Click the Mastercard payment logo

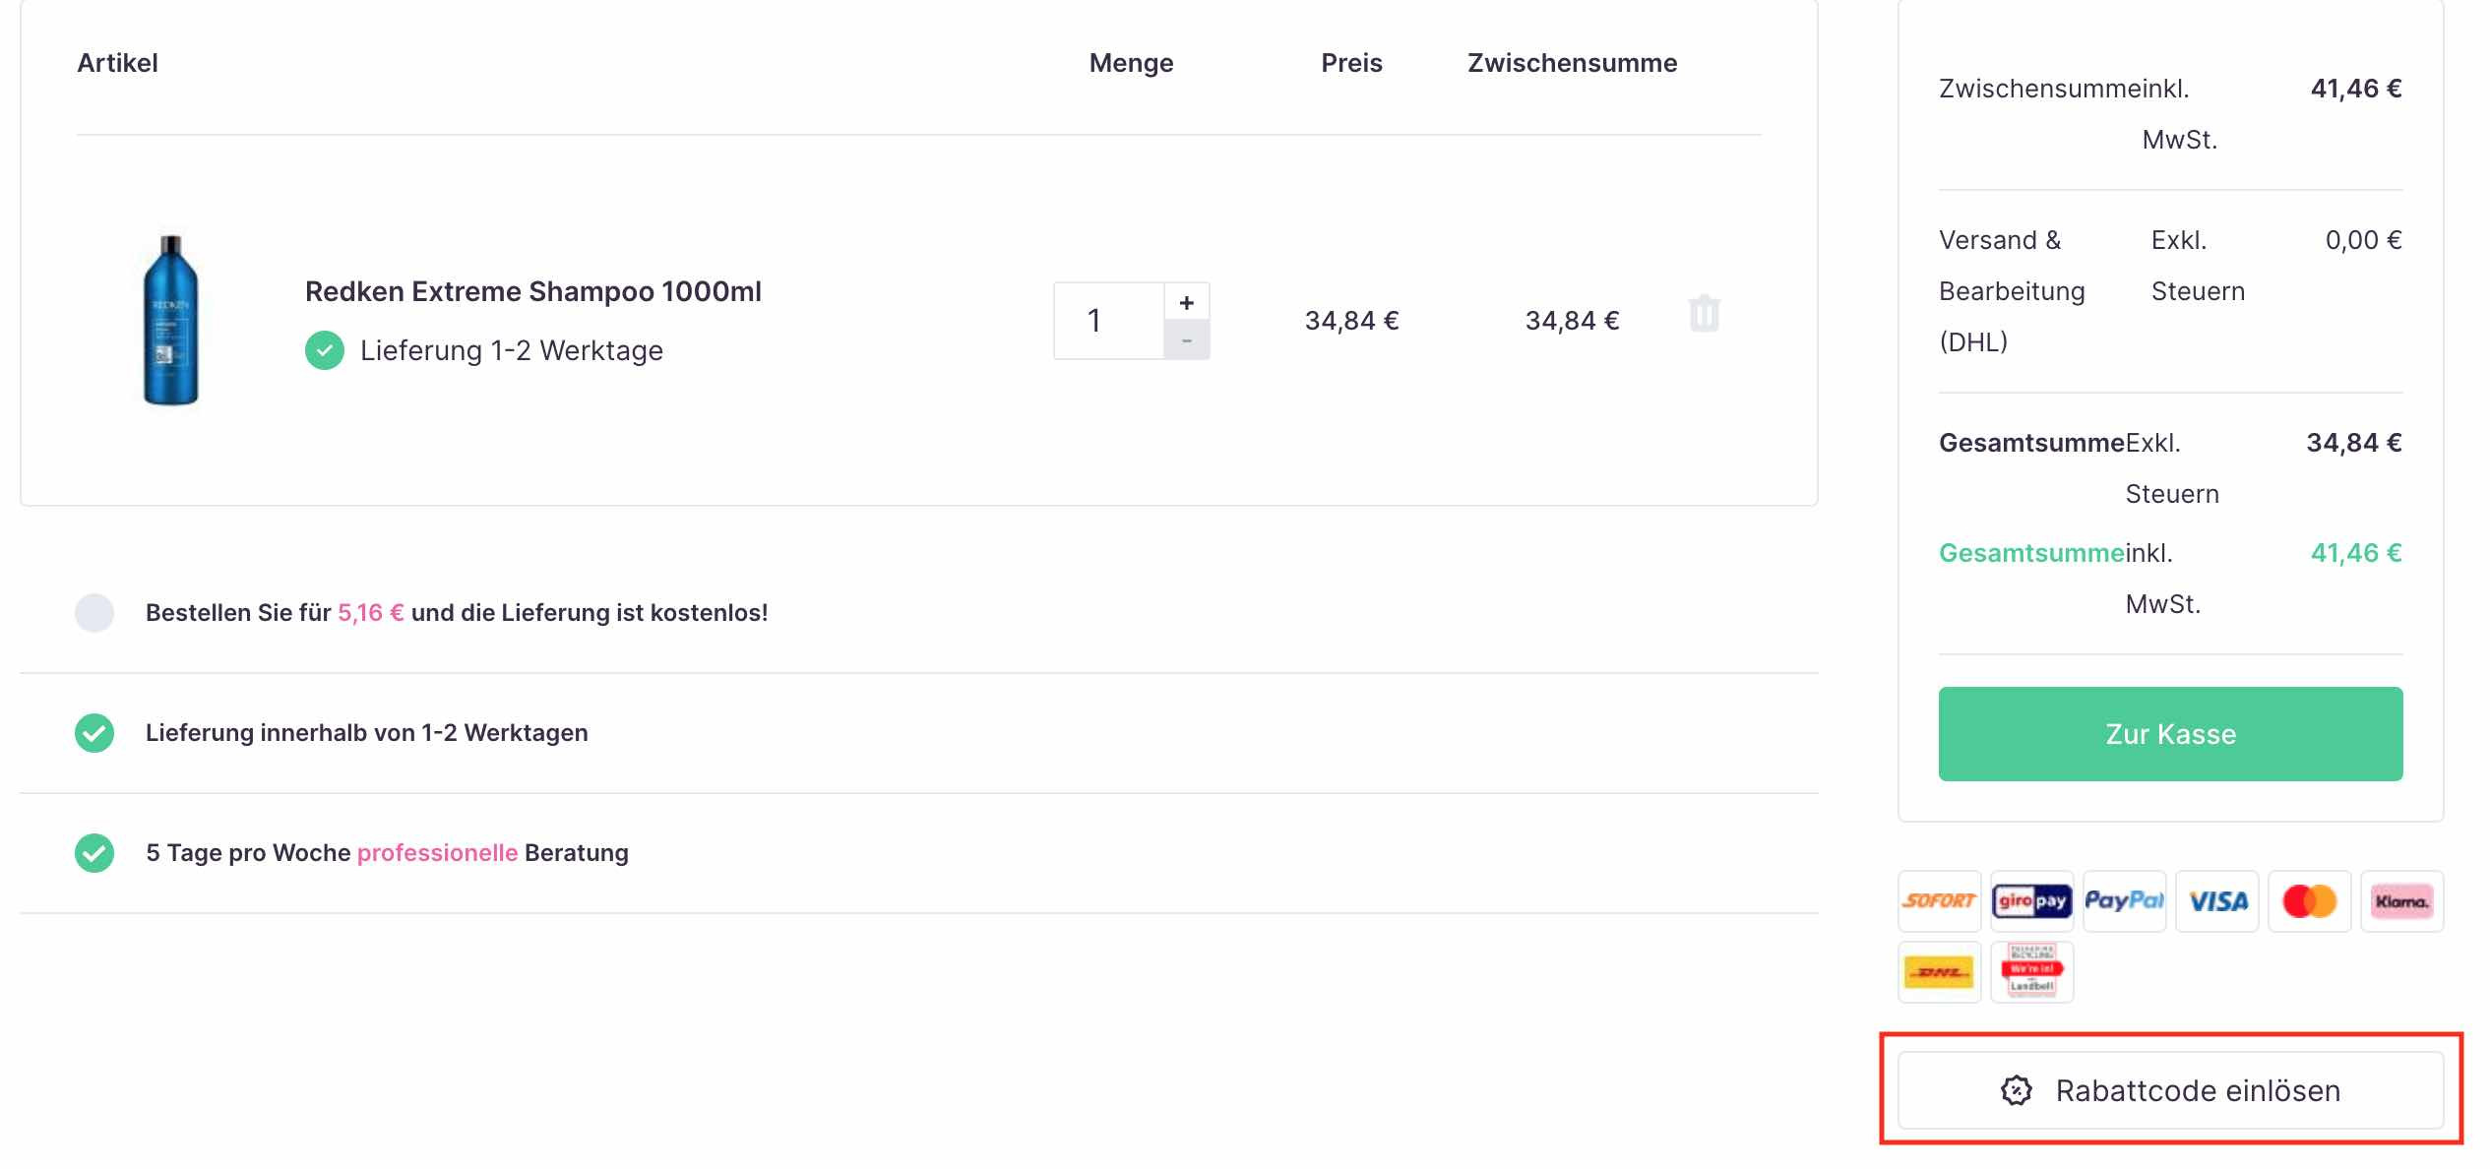2309,900
